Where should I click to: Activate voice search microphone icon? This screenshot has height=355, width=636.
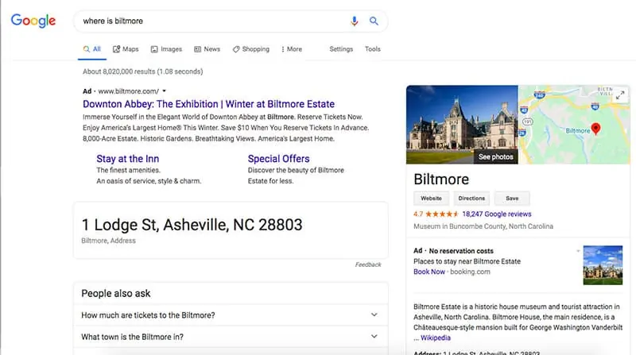354,21
